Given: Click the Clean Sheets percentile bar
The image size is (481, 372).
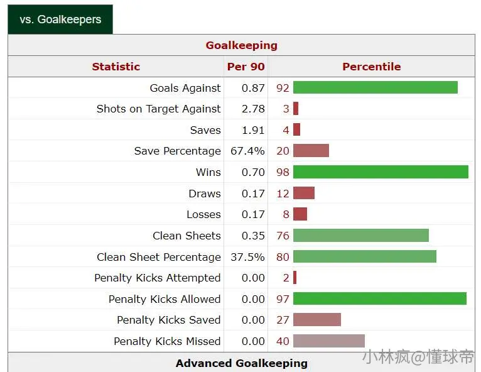Looking at the screenshot, I should pyautogui.click(x=361, y=236).
